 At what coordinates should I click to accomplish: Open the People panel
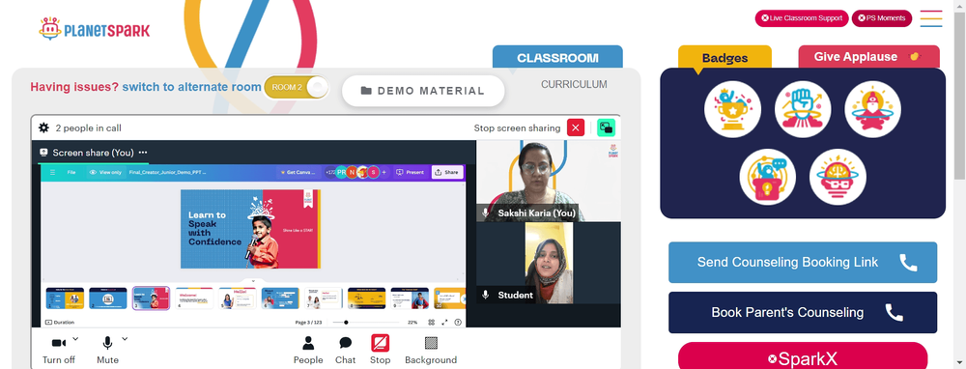coord(308,350)
